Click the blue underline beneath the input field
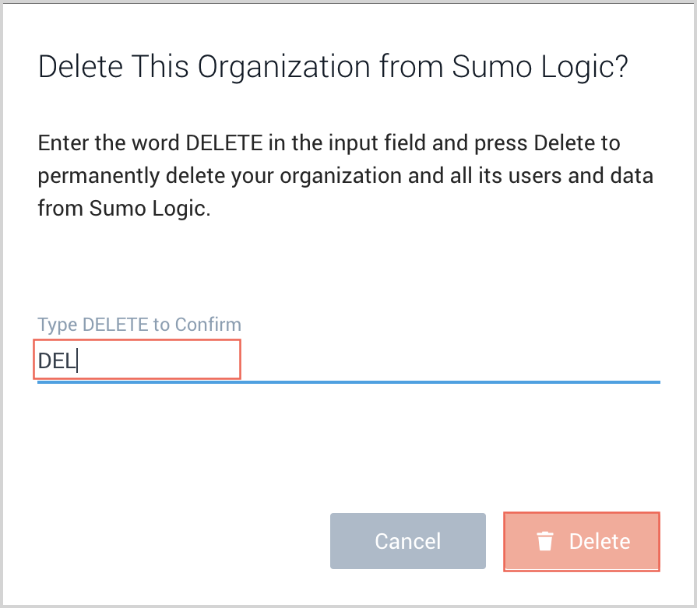 click(x=348, y=381)
